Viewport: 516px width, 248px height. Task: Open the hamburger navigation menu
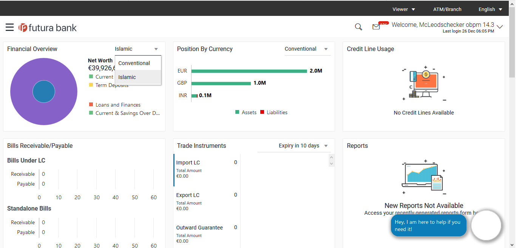tap(10, 27)
